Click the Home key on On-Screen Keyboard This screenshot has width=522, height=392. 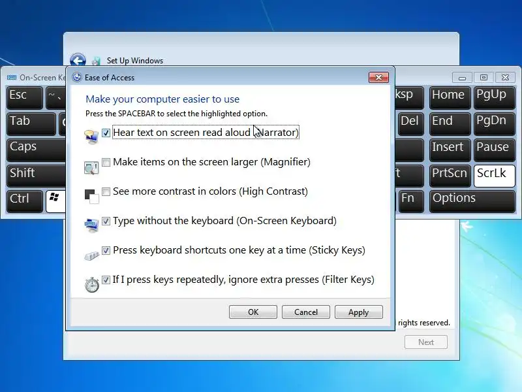click(450, 97)
